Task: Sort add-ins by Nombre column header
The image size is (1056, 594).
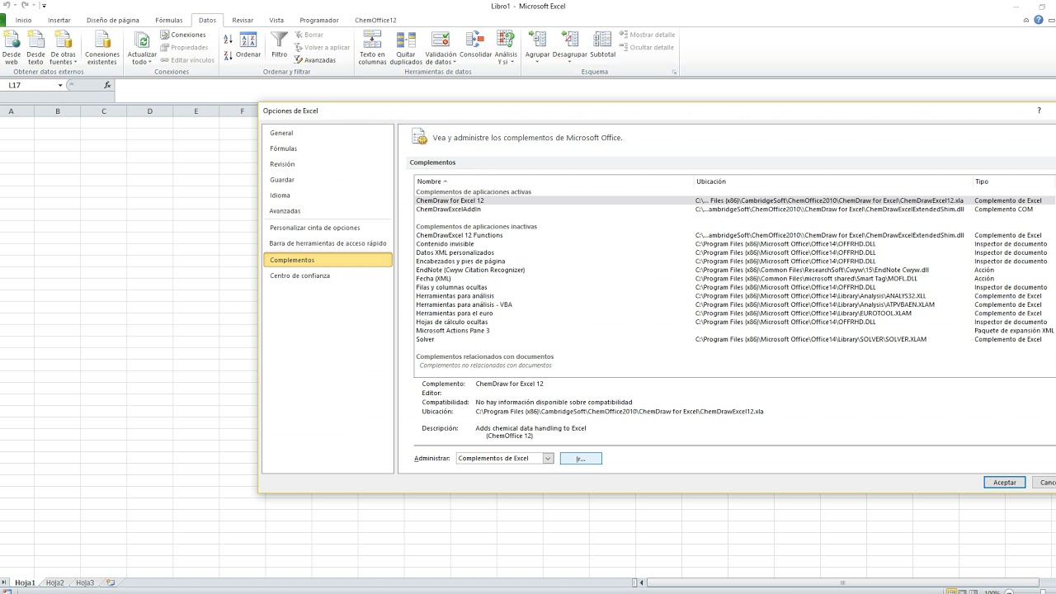Action: 554,181
